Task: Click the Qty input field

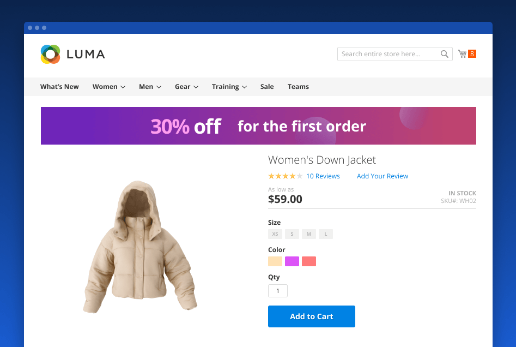Action: [278, 291]
